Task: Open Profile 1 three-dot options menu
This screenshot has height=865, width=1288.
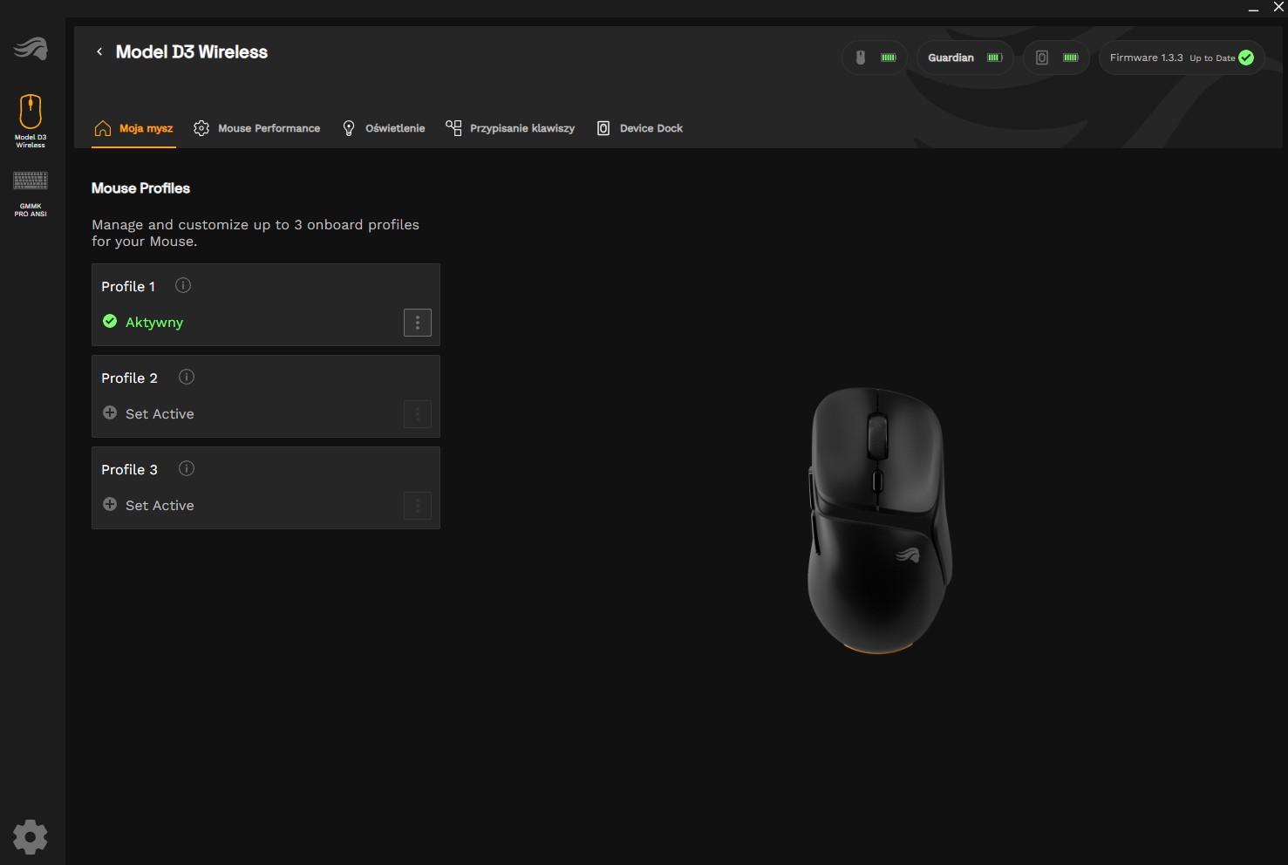Action: click(x=418, y=323)
